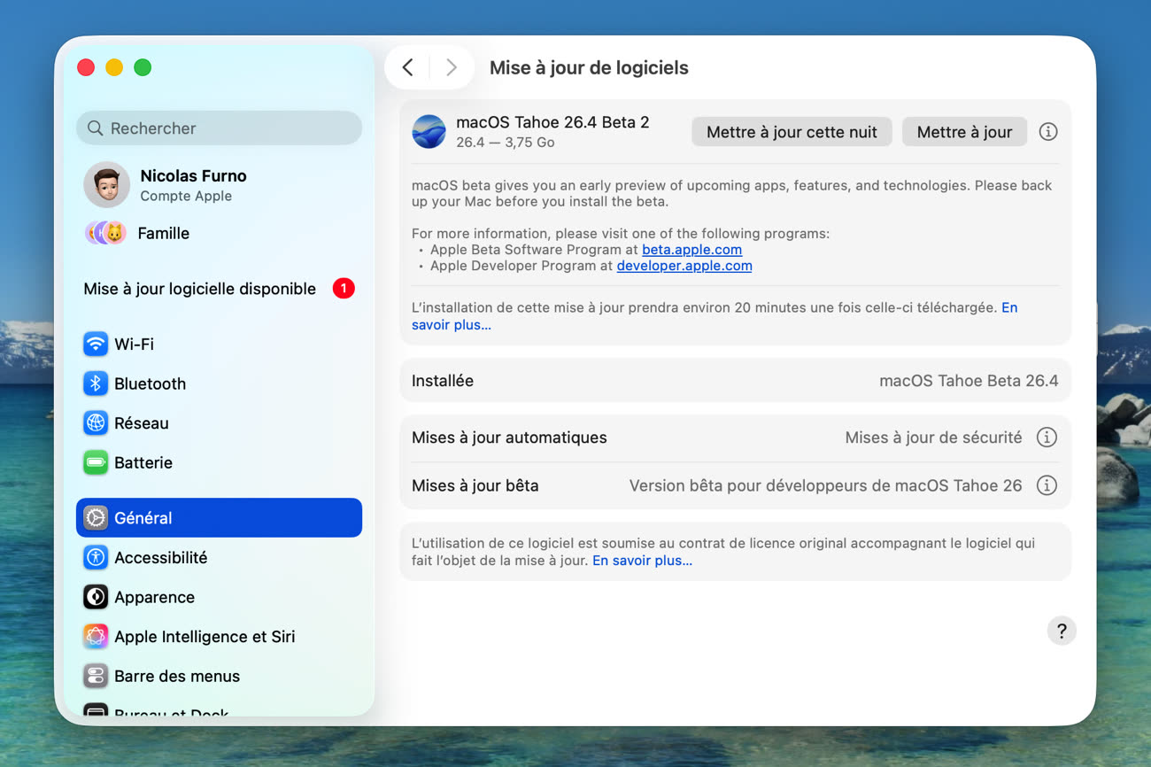Open Wi-Fi settings in the sidebar
1151x767 pixels.
[x=133, y=344]
